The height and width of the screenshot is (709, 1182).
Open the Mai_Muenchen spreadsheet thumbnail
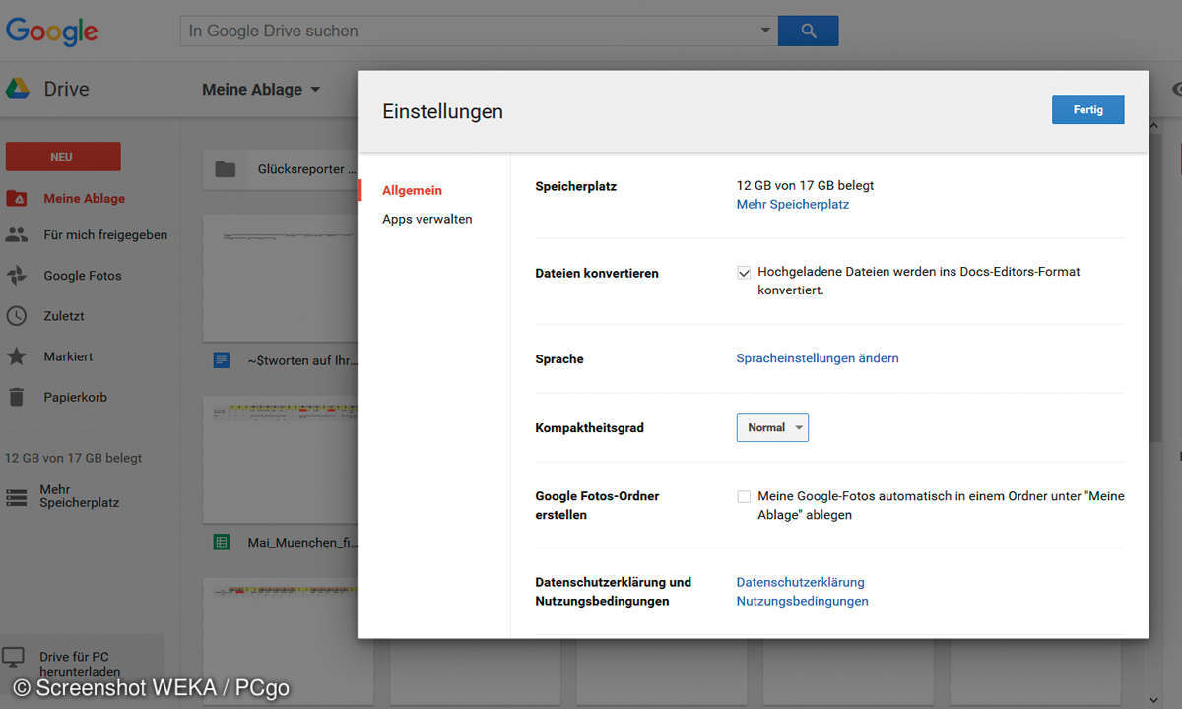[280, 460]
